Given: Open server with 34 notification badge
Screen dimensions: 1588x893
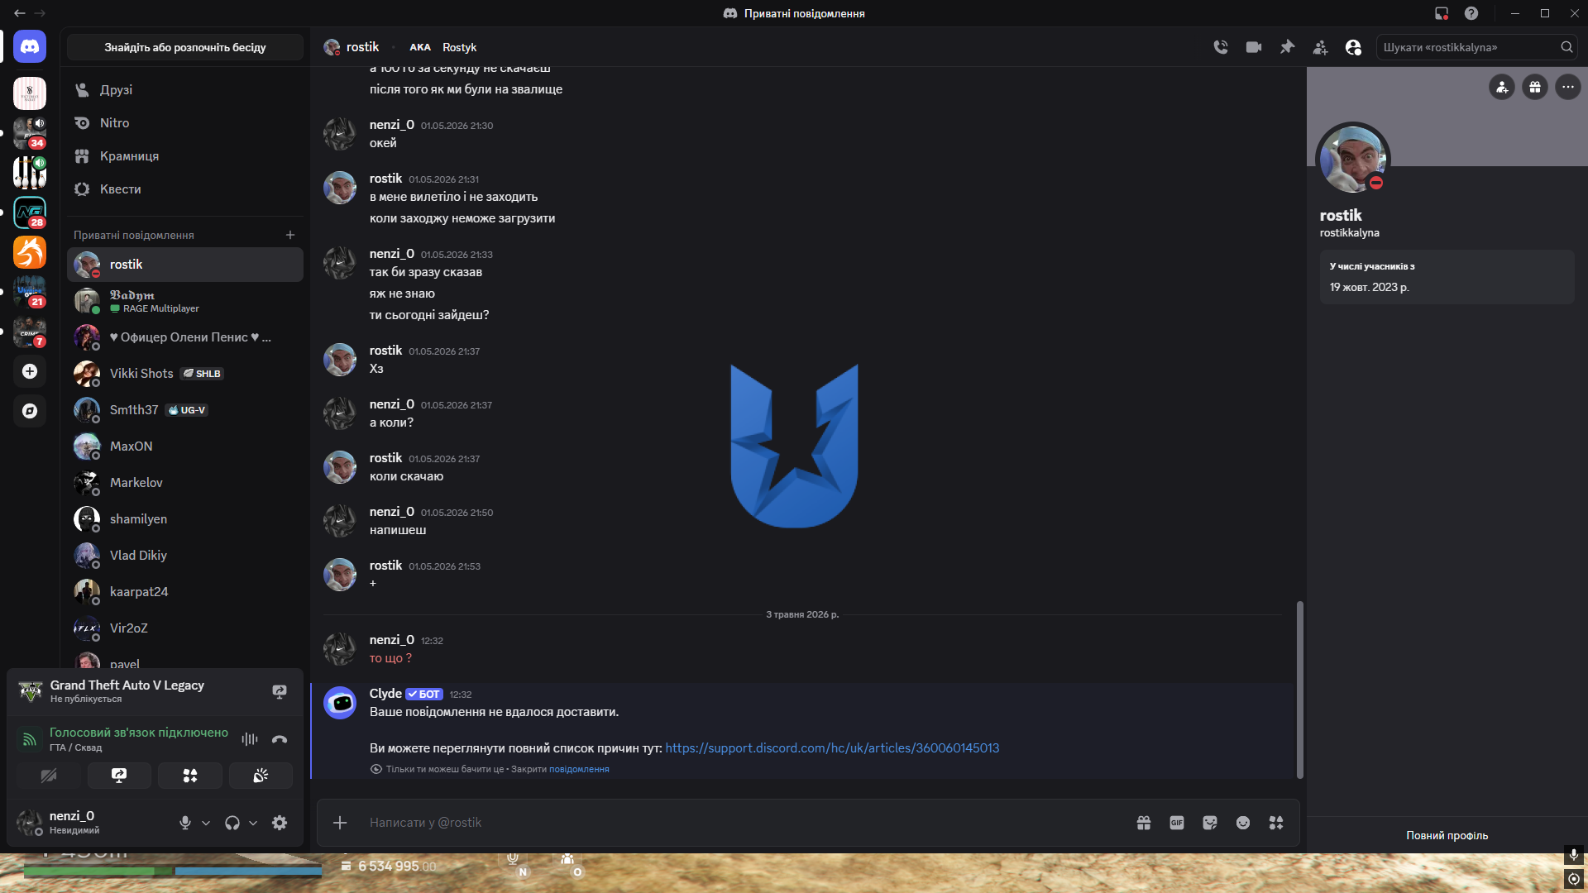Looking at the screenshot, I should tap(30, 133).
